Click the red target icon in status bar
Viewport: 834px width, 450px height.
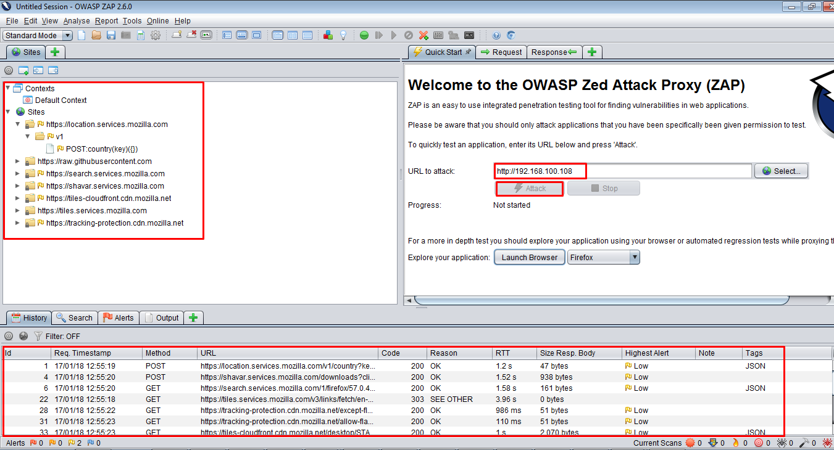click(x=759, y=443)
